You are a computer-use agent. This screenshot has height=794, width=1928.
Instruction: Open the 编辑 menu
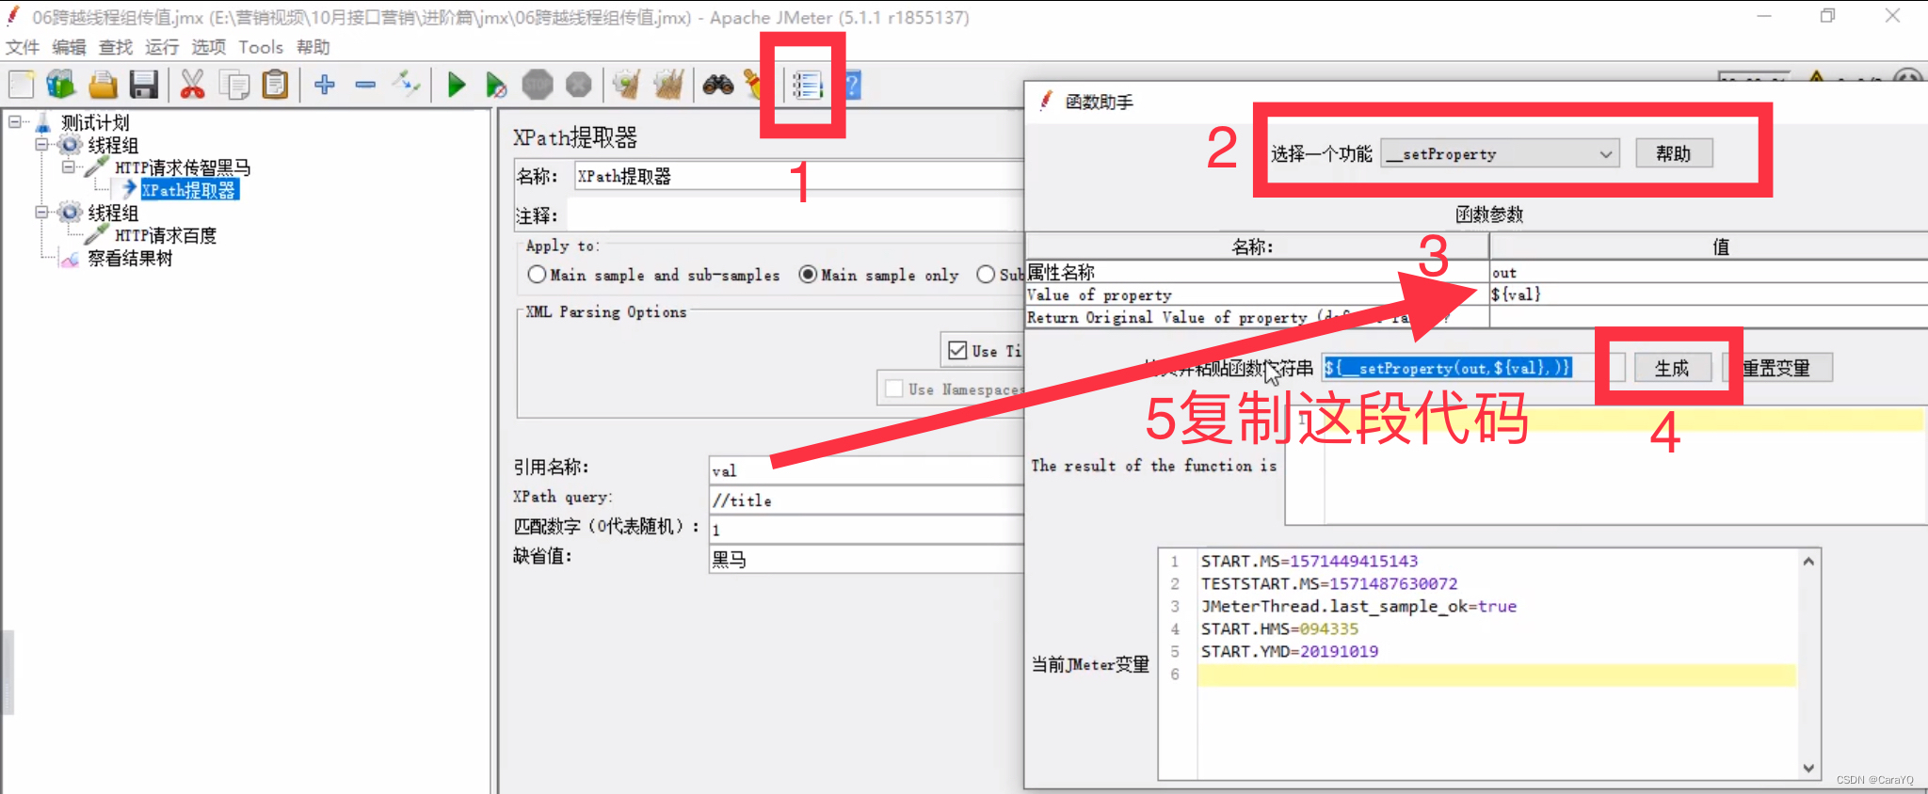click(69, 47)
